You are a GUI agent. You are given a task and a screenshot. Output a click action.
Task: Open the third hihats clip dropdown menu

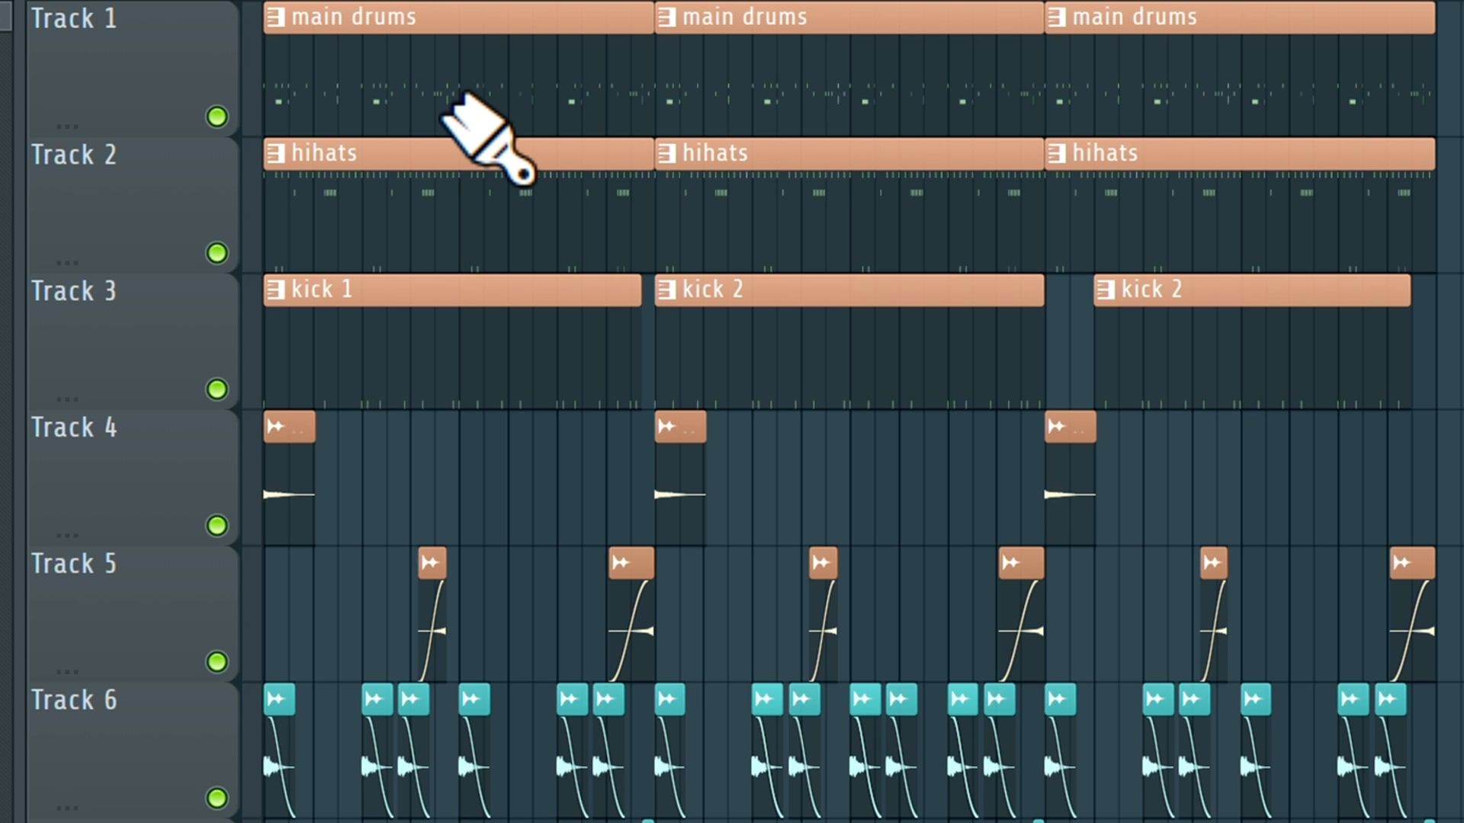coord(1057,153)
